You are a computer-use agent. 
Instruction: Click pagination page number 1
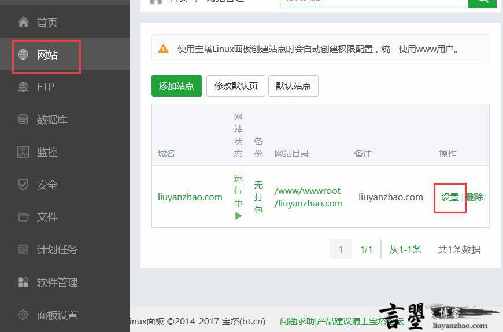coord(341,249)
